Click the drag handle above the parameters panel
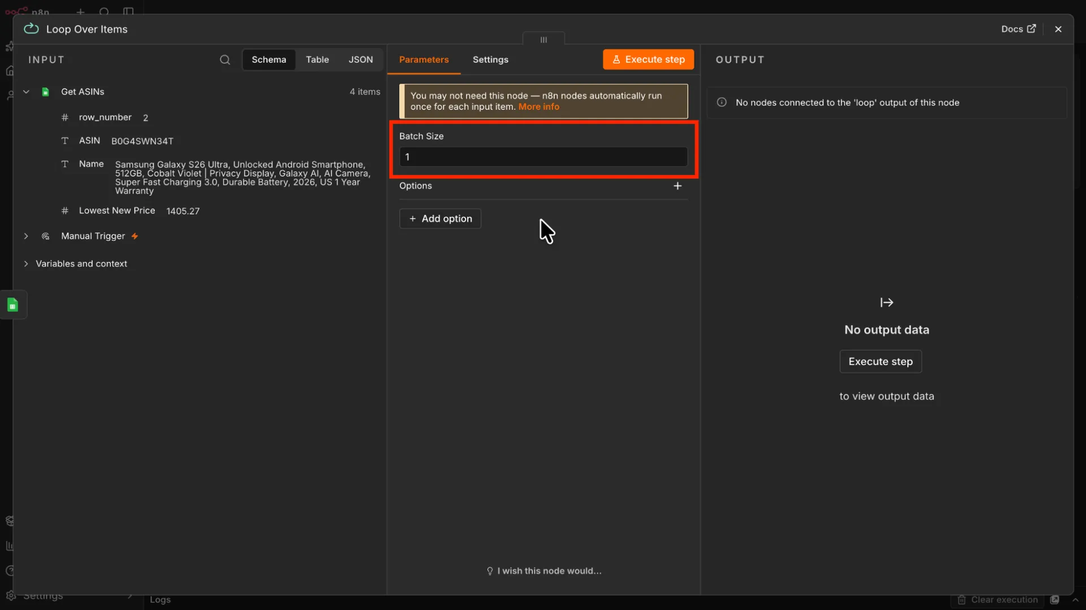1086x610 pixels. [x=544, y=40]
